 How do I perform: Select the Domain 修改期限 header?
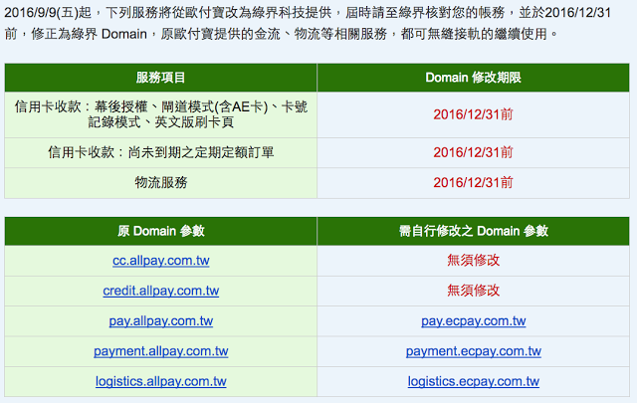tap(474, 78)
